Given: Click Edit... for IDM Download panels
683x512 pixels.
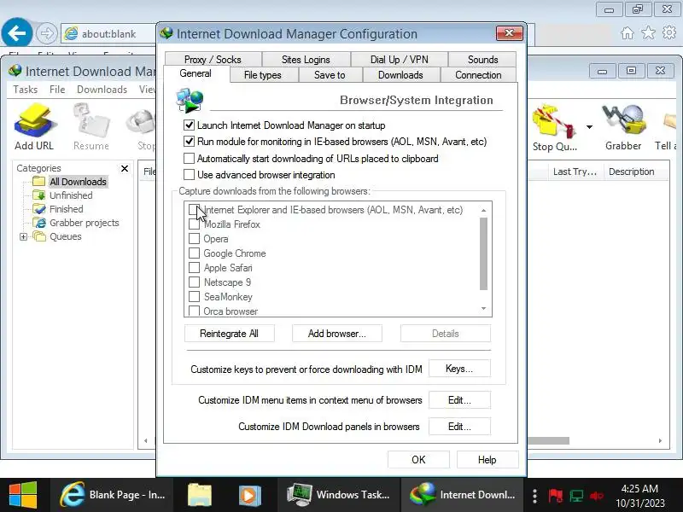Looking at the screenshot, I should [459, 426].
